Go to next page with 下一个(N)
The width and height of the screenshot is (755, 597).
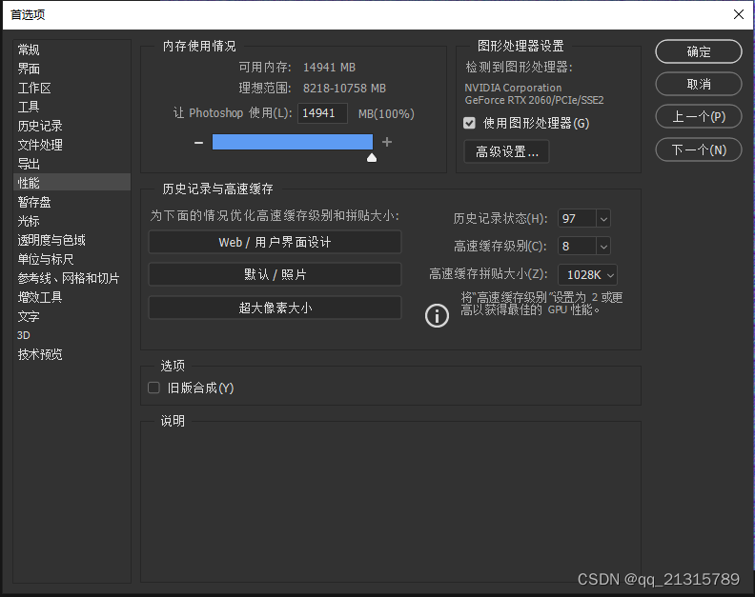click(x=698, y=150)
